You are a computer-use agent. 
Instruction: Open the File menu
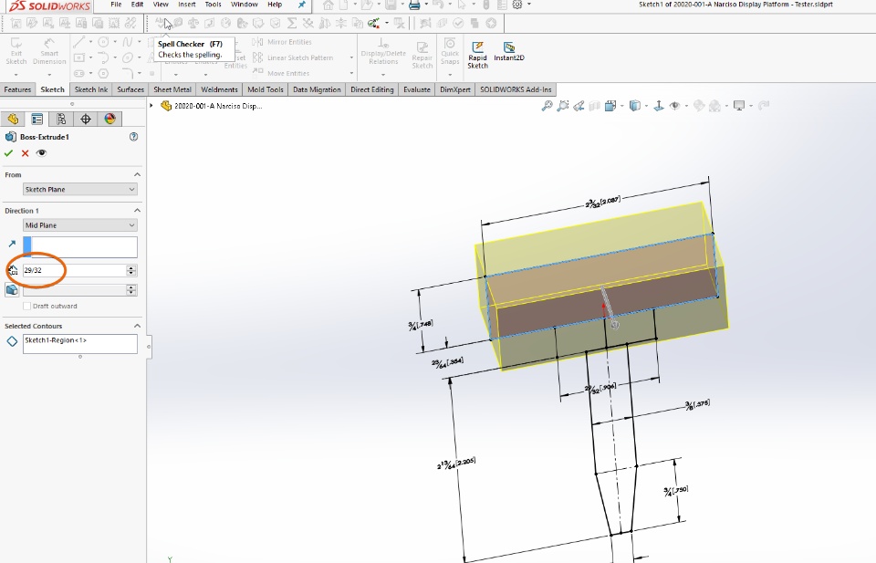116,5
